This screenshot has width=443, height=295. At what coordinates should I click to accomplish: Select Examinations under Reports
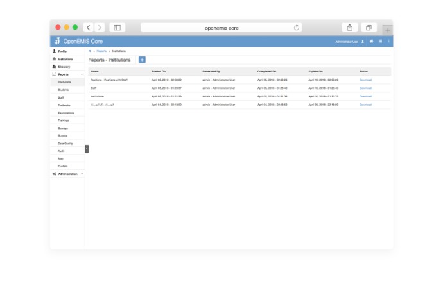coord(67,113)
